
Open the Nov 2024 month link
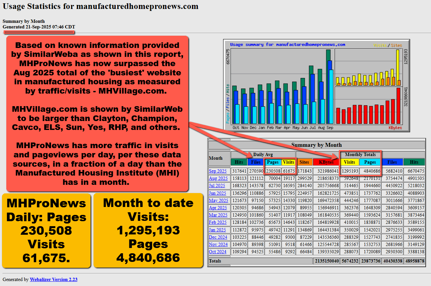point(218,244)
